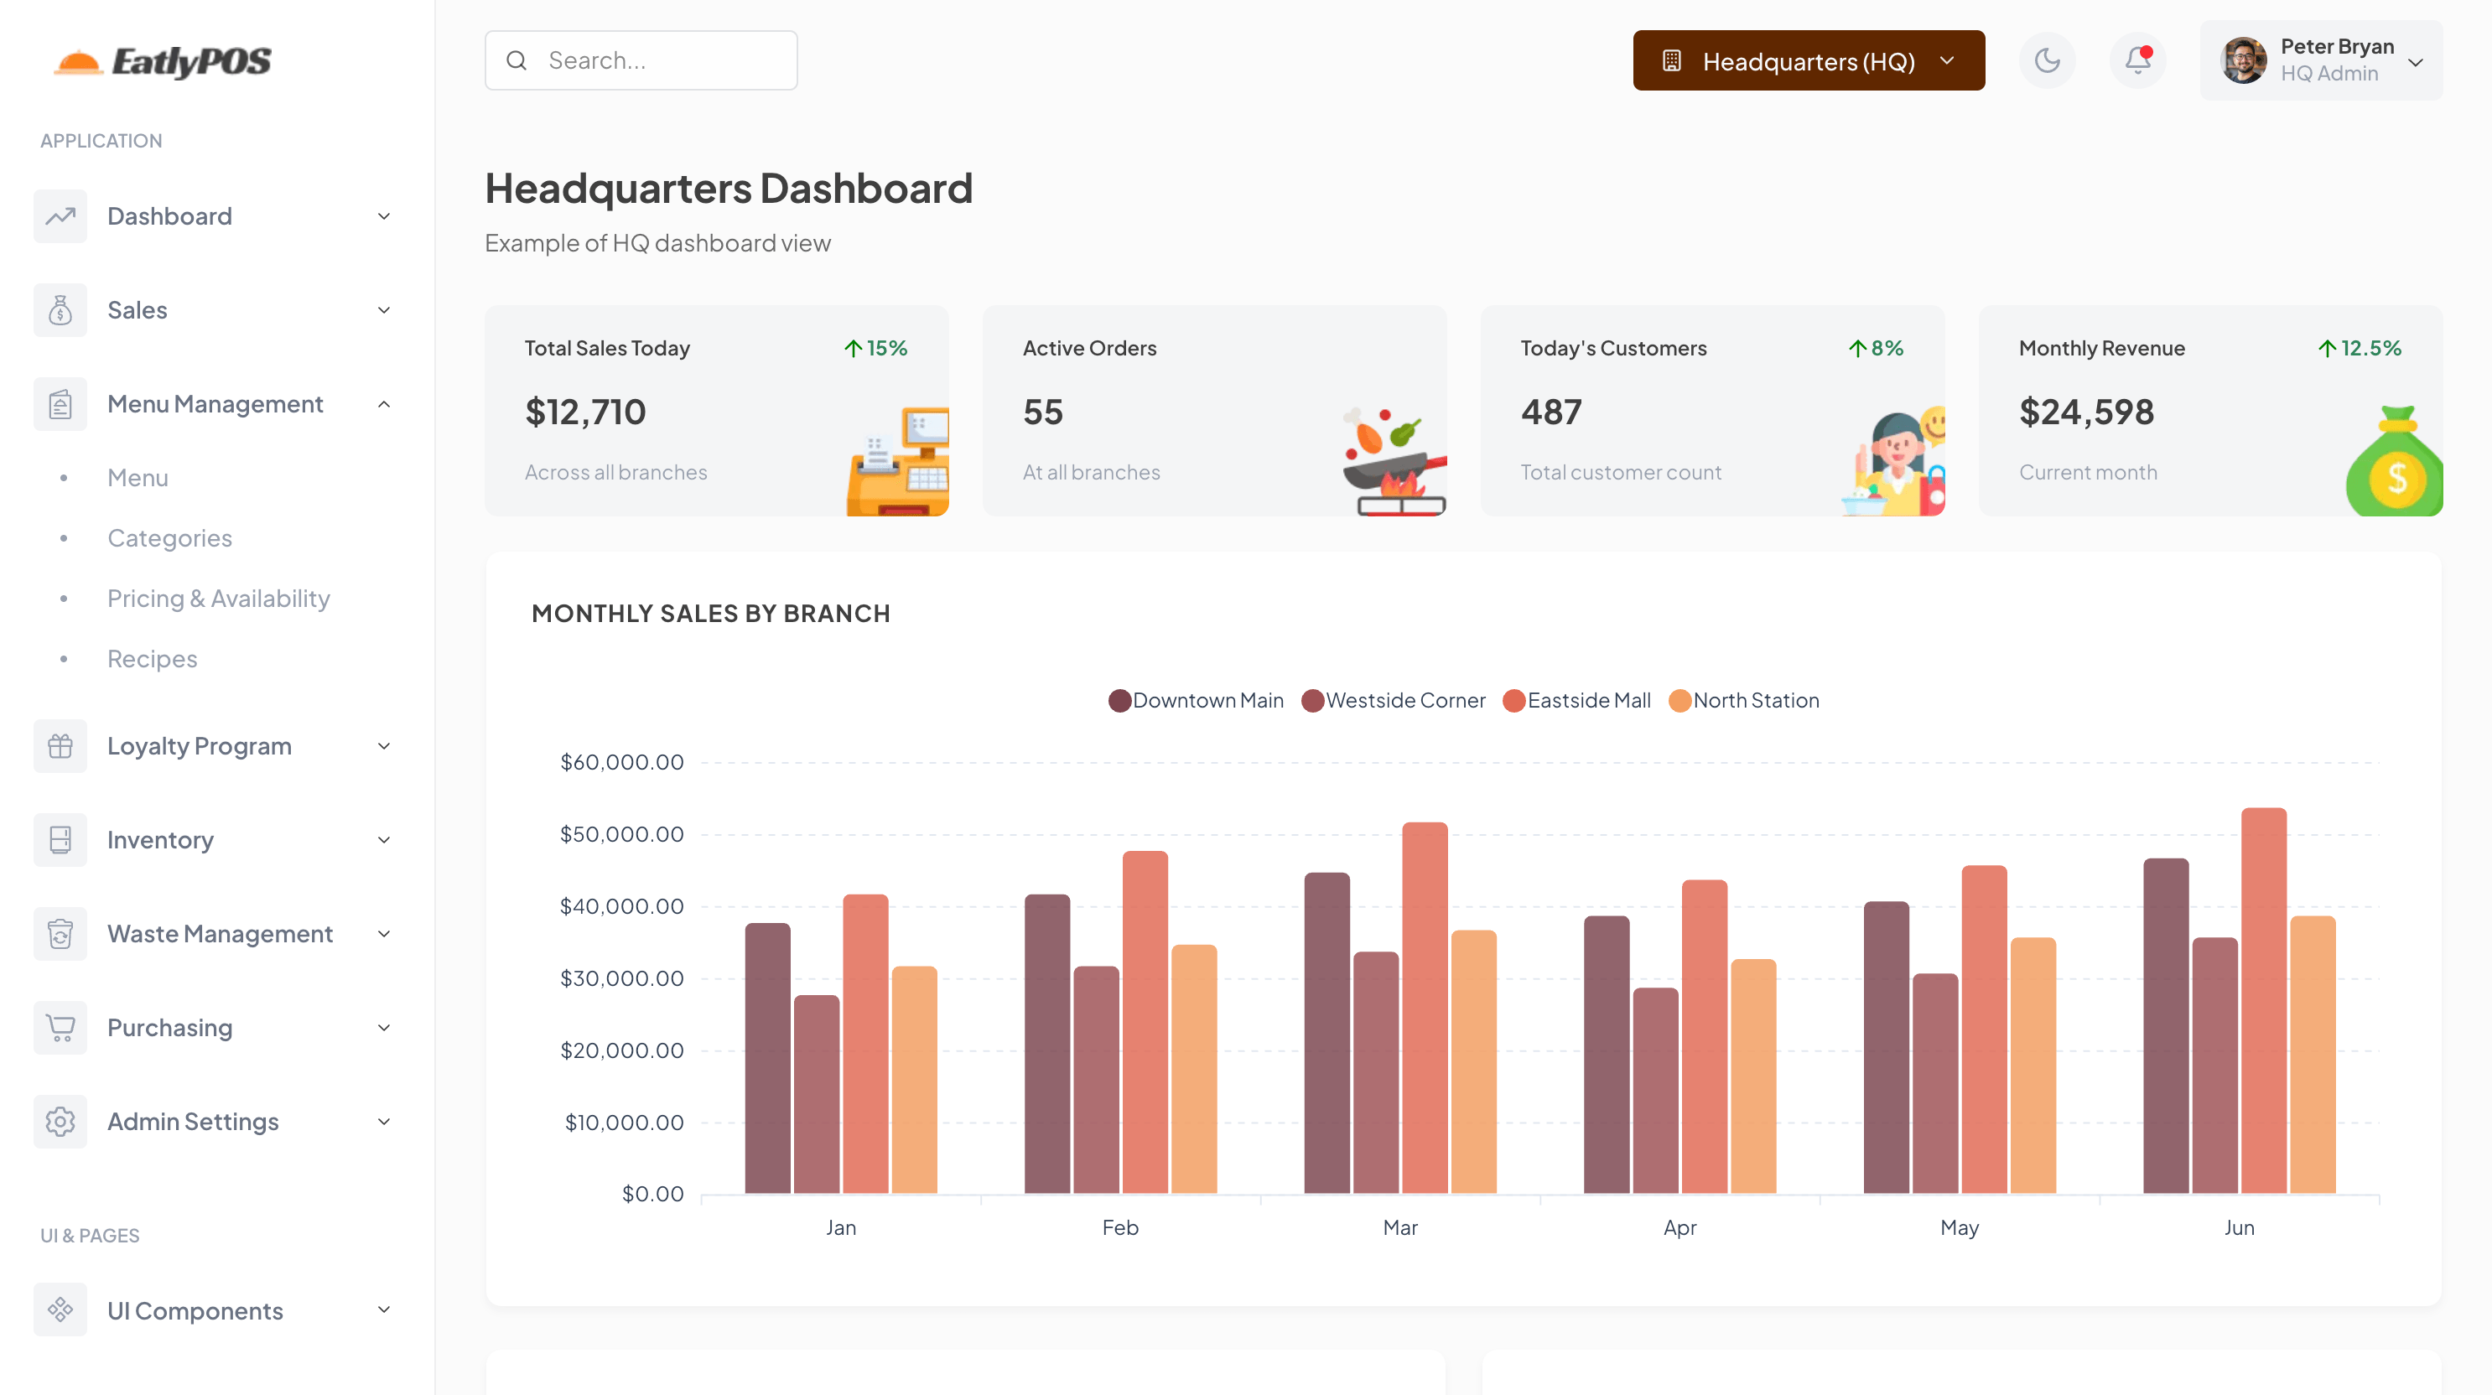Open the Peter Bryan profile menu

pyautogui.click(x=2322, y=60)
